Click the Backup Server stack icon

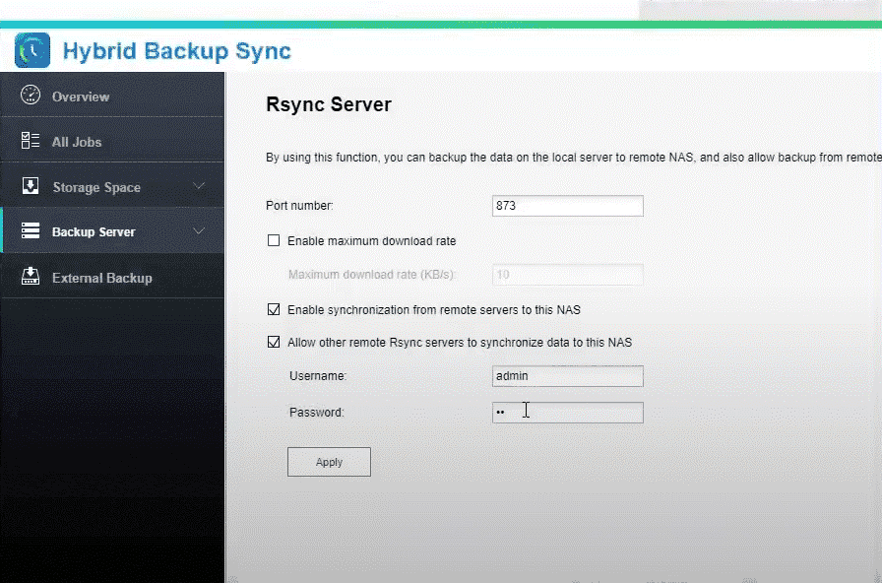(31, 232)
